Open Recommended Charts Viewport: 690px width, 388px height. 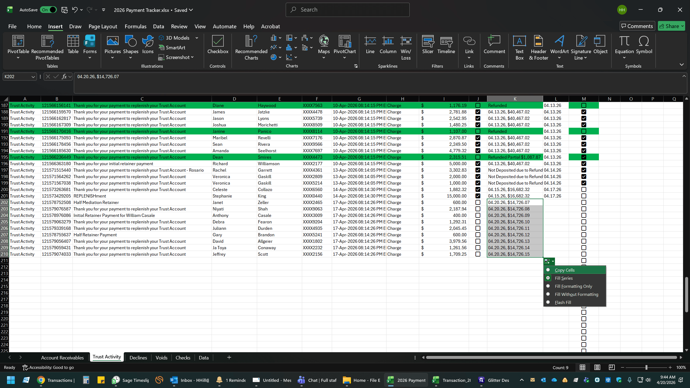tap(251, 48)
